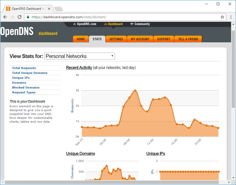Image resolution: width=236 pixels, height=185 pixels.
Task: Maximize the browser window
Action: click(x=218, y=4)
